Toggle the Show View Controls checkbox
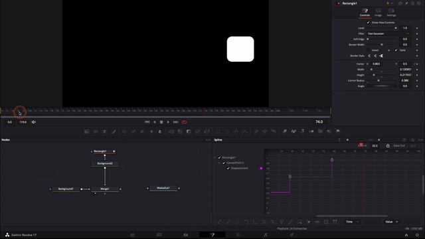The width and height of the screenshot is (425, 239). (368, 23)
